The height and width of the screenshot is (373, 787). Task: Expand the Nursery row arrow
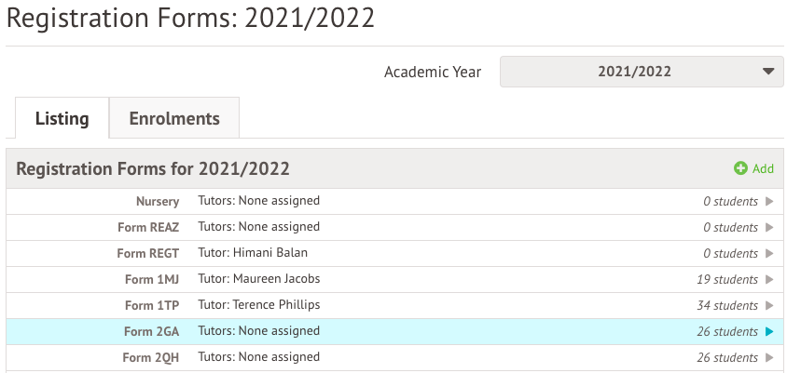tap(769, 201)
